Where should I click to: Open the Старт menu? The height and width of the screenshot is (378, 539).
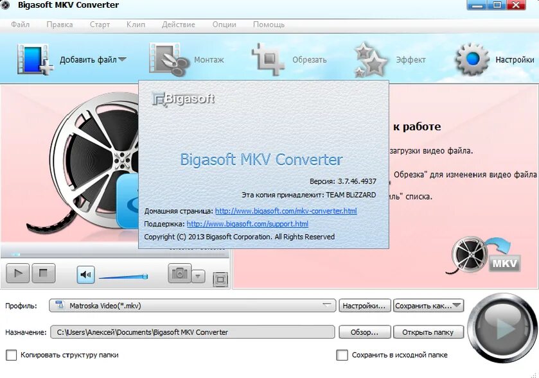[x=100, y=25]
